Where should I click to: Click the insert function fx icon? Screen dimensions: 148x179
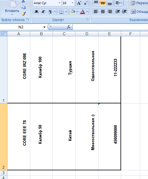pyautogui.click(x=69, y=27)
